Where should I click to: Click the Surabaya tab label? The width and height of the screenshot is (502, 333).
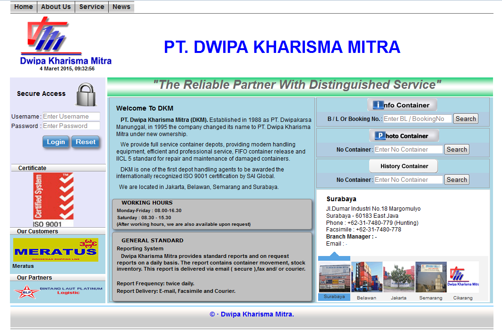point(334,297)
